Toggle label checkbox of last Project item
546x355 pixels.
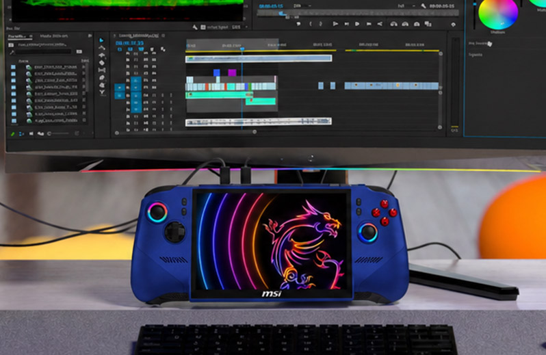tap(13, 121)
